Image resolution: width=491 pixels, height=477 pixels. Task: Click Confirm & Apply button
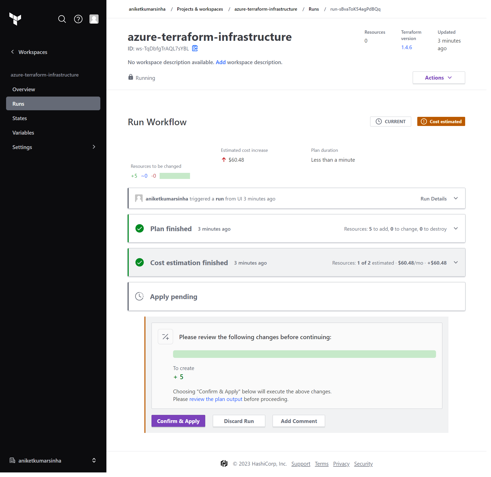coord(178,421)
